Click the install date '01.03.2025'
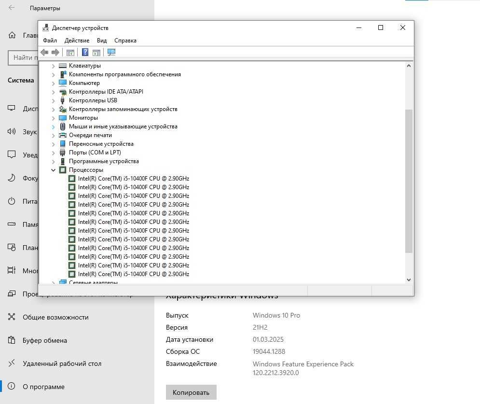Viewport: 480px width, 404px height. pos(268,339)
